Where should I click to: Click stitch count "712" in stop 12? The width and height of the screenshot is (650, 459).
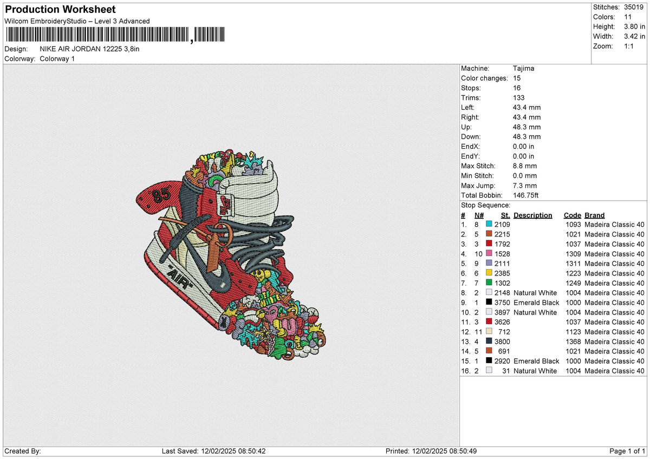click(504, 332)
